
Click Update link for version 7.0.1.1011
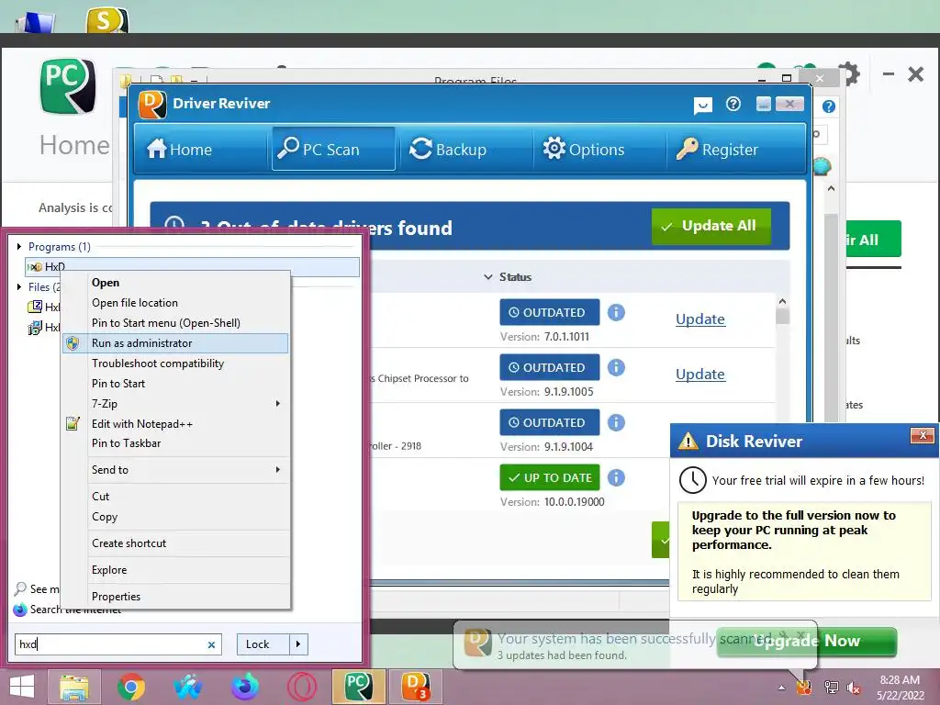point(700,319)
